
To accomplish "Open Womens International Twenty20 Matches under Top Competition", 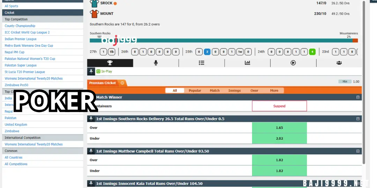I will (x=34, y=78).
